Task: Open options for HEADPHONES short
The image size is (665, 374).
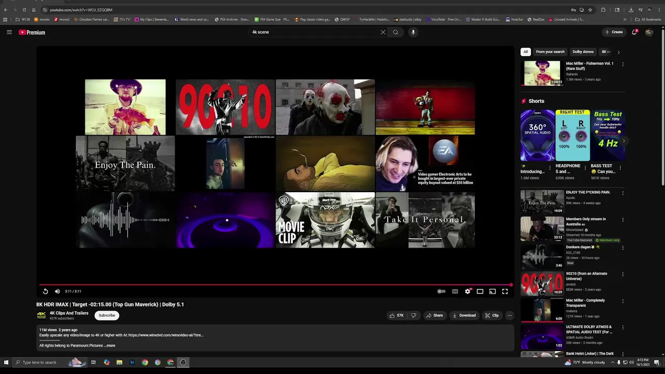Action: pos(586,168)
